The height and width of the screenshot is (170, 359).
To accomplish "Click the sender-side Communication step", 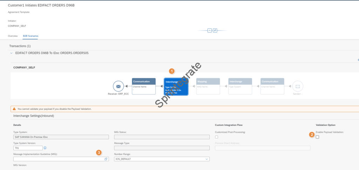I will (x=272, y=86).
